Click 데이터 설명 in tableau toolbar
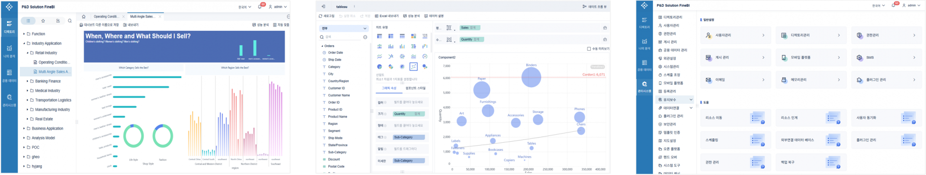926x175 pixels. point(434,16)
